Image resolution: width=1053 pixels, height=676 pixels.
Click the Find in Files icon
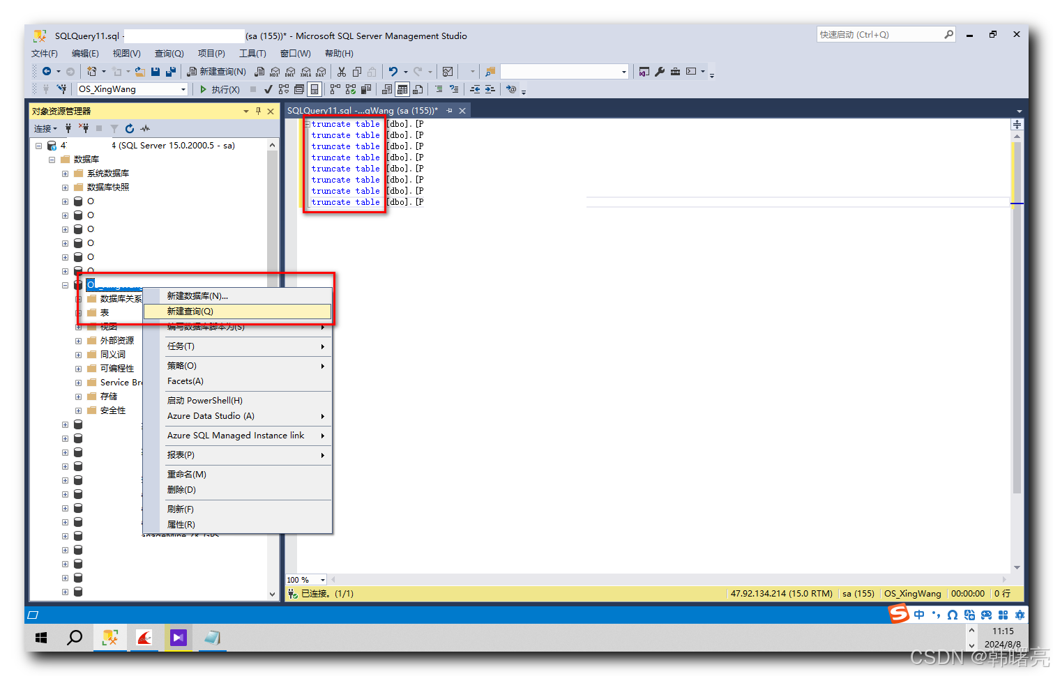(490, 71)
